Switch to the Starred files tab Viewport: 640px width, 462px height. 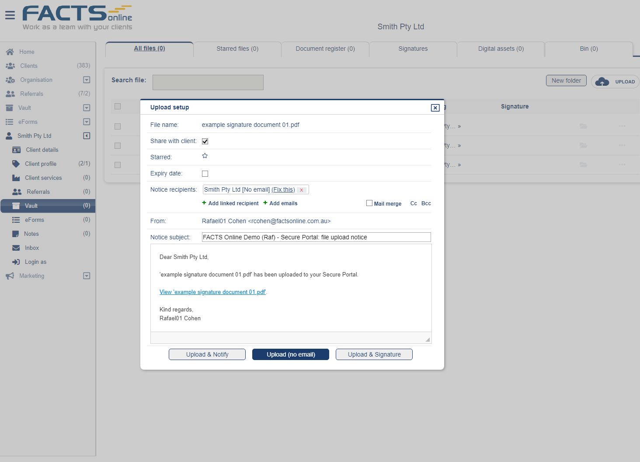click(x=237, y=49)
